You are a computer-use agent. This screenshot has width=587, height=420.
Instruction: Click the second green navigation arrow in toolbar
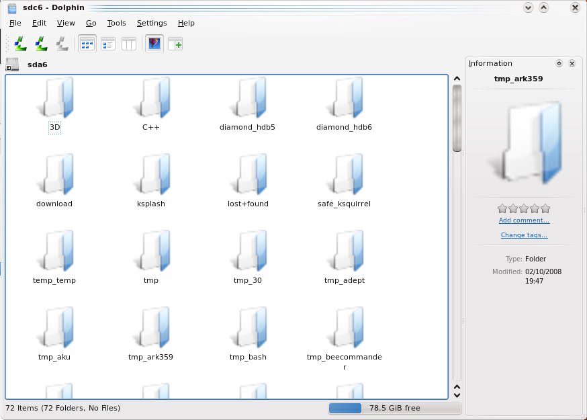(42, 44)
